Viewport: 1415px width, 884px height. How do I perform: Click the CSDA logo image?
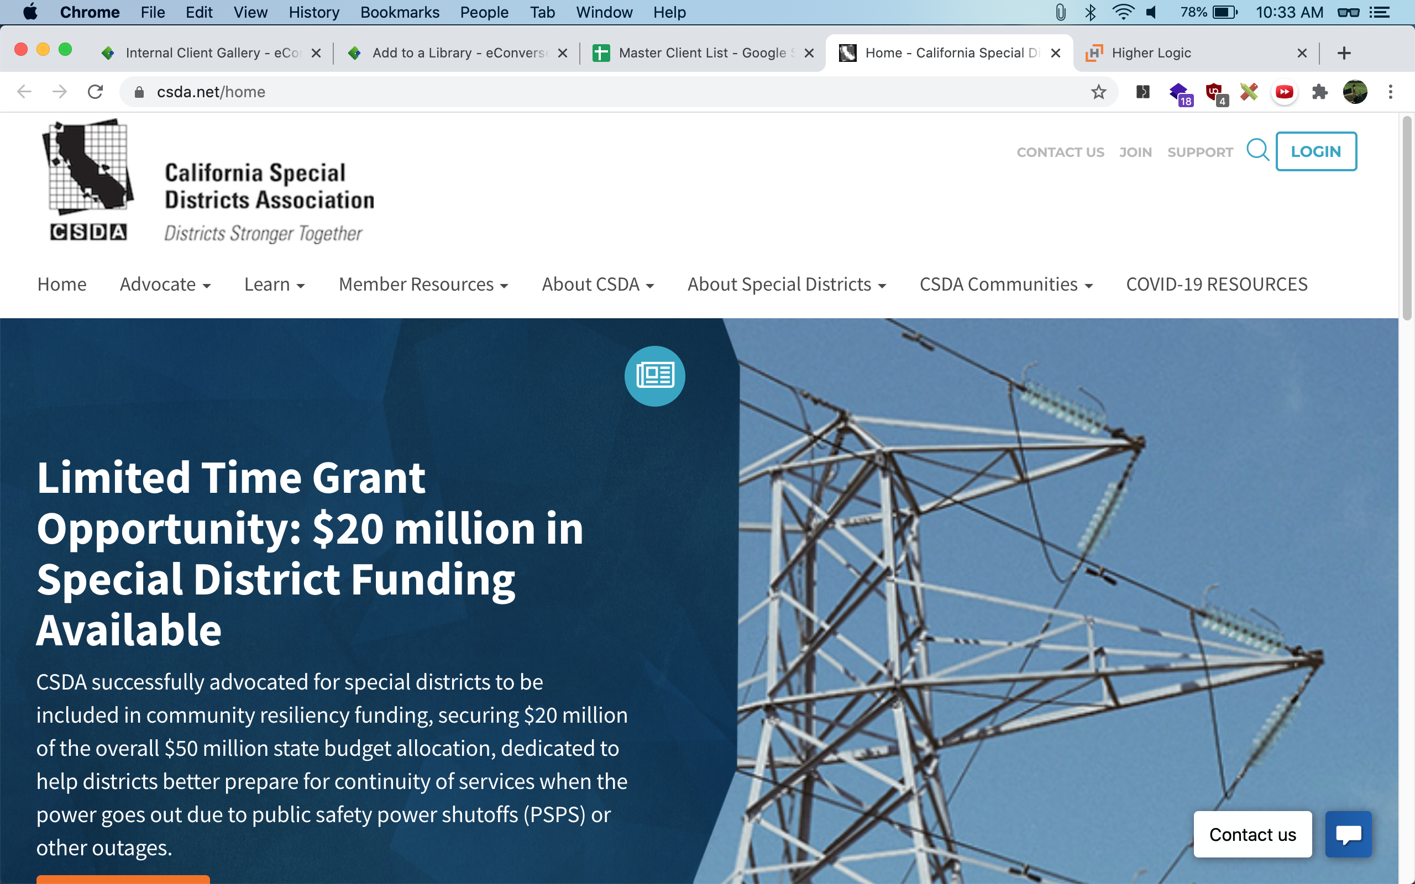point(89,180)
